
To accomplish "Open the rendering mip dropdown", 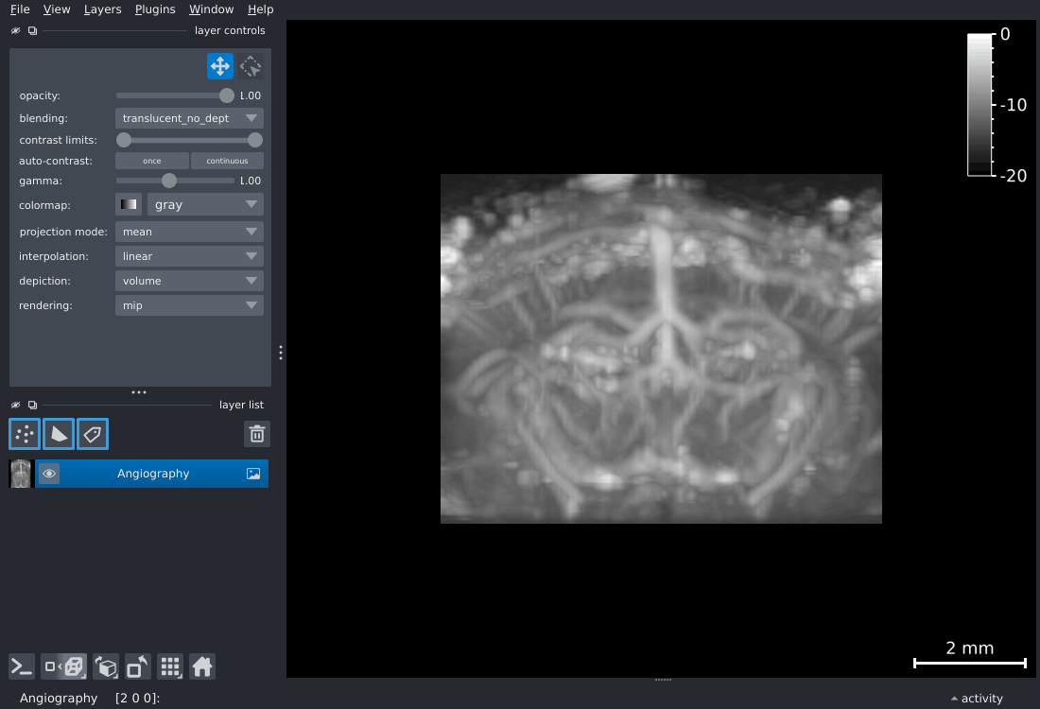I will (189, 305).
